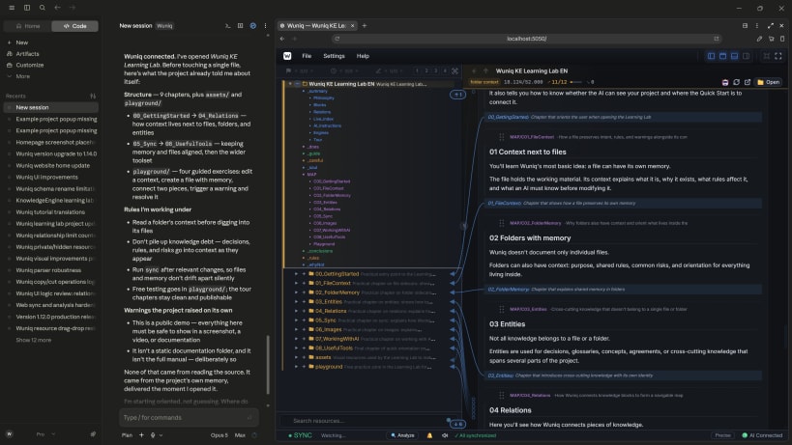This screenshot has height=445, width=792.
Task: Select tree depth level 3
Action: [435, 71]
